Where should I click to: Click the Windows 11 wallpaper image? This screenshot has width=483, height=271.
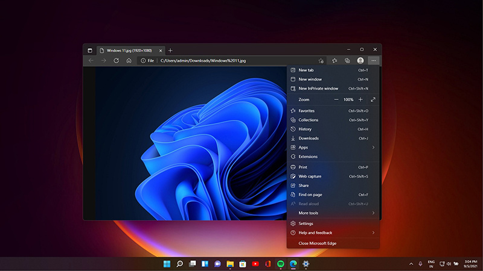click(191, 143)
